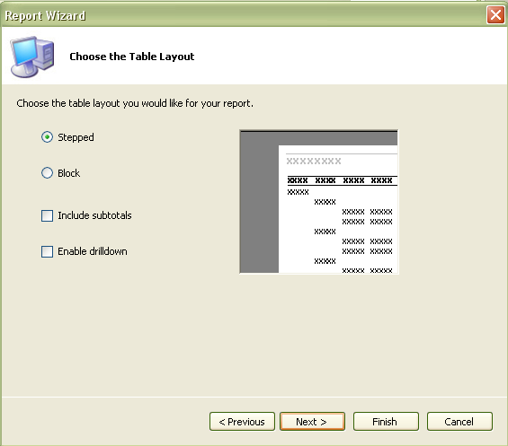This screenshot has width=508, height=446.
Task: Click the table layout preview image
Action: [319, 202]
